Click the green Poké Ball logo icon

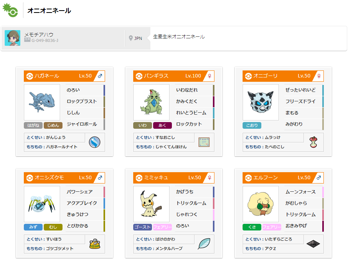pyautogui.click(x=10, y=10)
